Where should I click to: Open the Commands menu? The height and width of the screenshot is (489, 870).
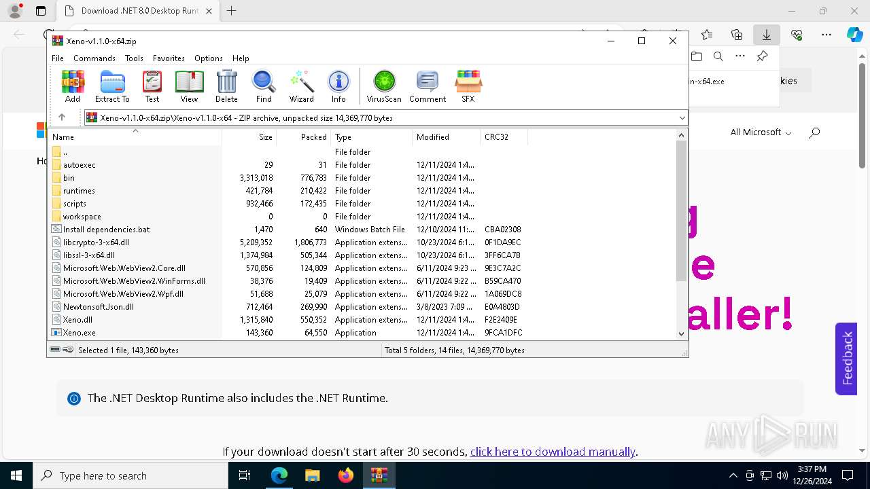(x=94, y=58)
